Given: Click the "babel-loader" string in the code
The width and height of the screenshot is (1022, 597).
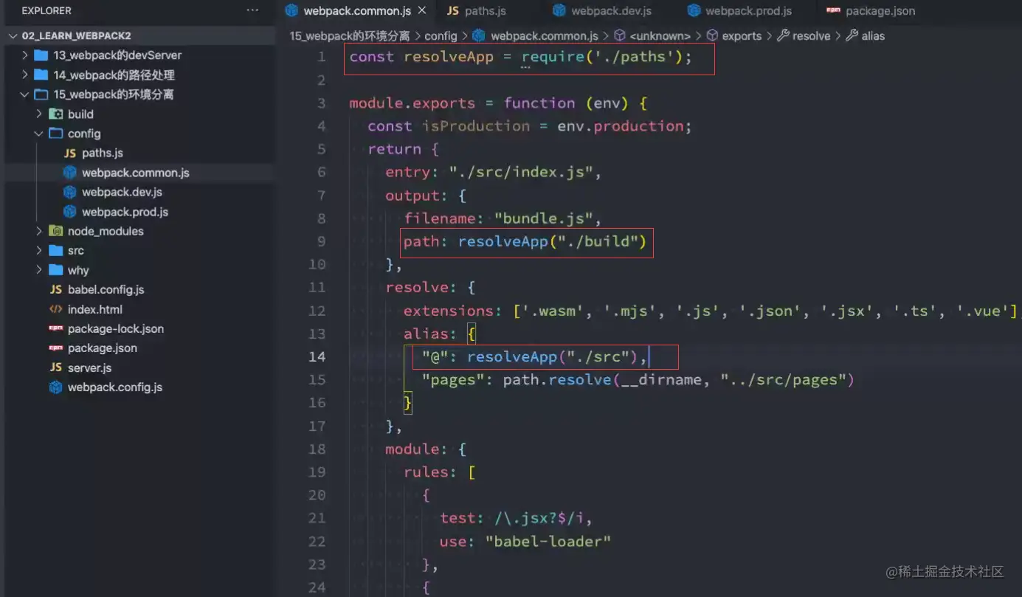Looking at the screenshot, I should tap(548, 542).
